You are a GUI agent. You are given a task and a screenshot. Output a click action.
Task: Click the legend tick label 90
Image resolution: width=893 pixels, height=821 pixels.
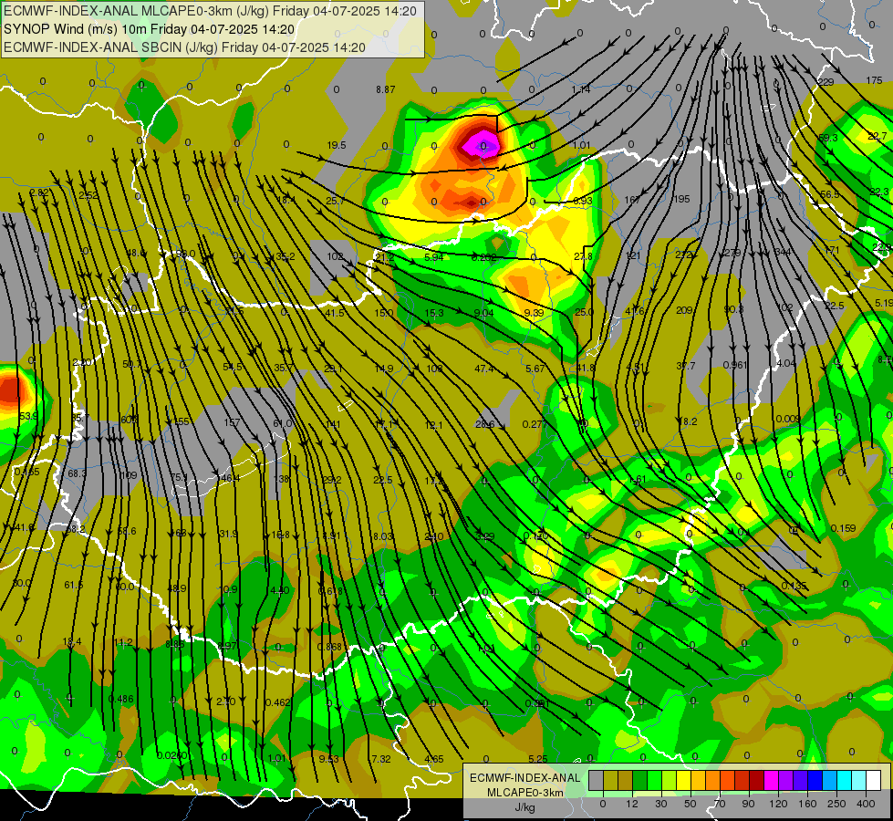748,804
